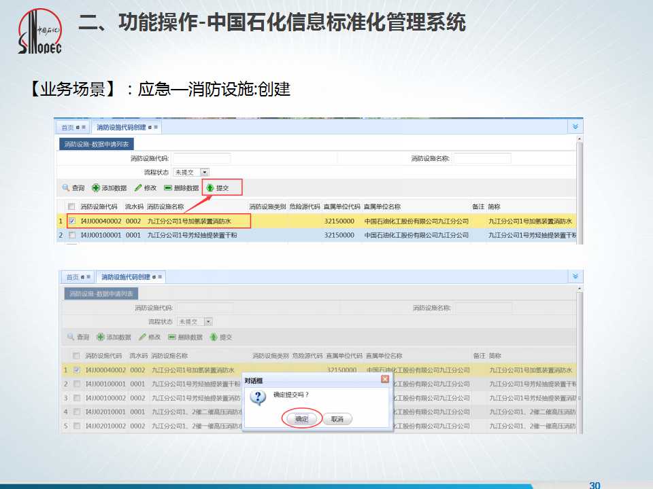Click the 对话框 dialog title bar
Viewport: 653px width, 489px height.
coord(316,380)
